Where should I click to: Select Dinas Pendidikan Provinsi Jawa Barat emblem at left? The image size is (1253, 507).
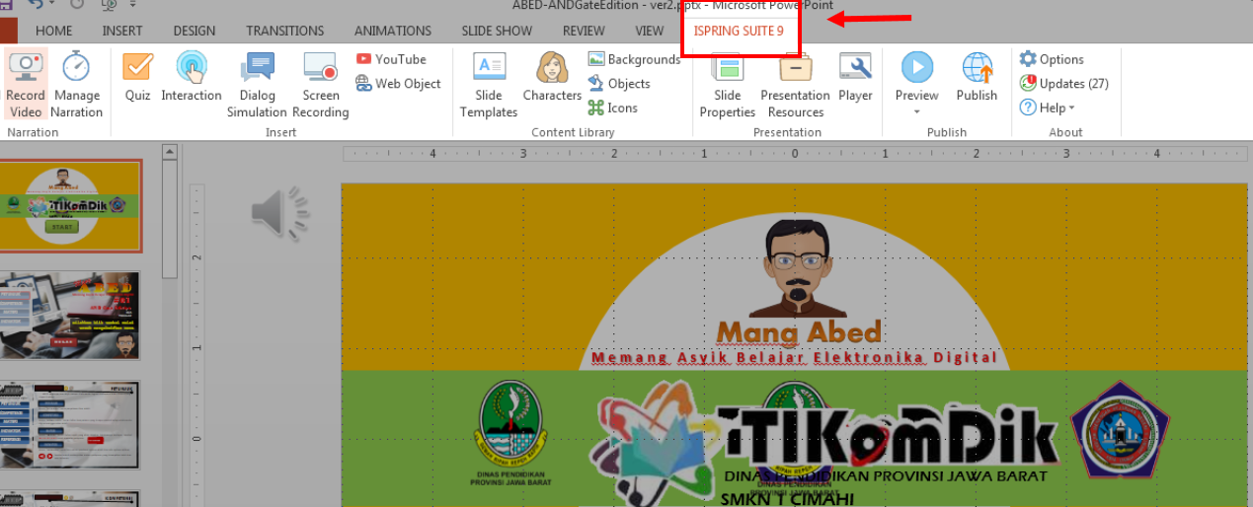pos(511,434)
